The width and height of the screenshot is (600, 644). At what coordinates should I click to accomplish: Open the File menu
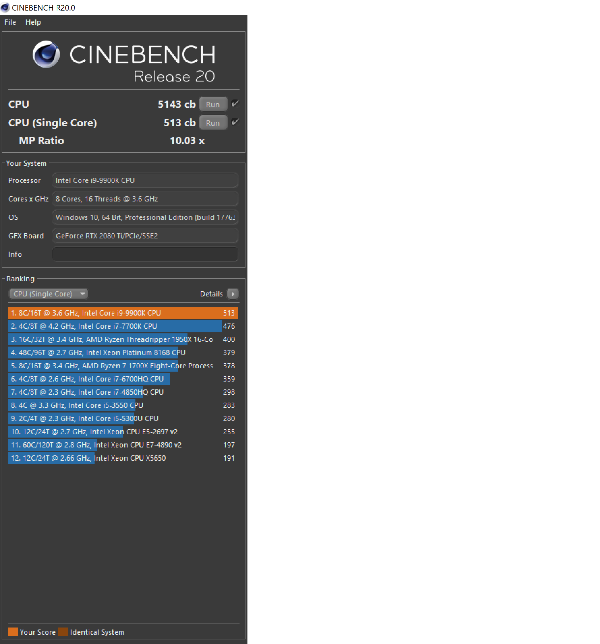[x=10, y=22]
